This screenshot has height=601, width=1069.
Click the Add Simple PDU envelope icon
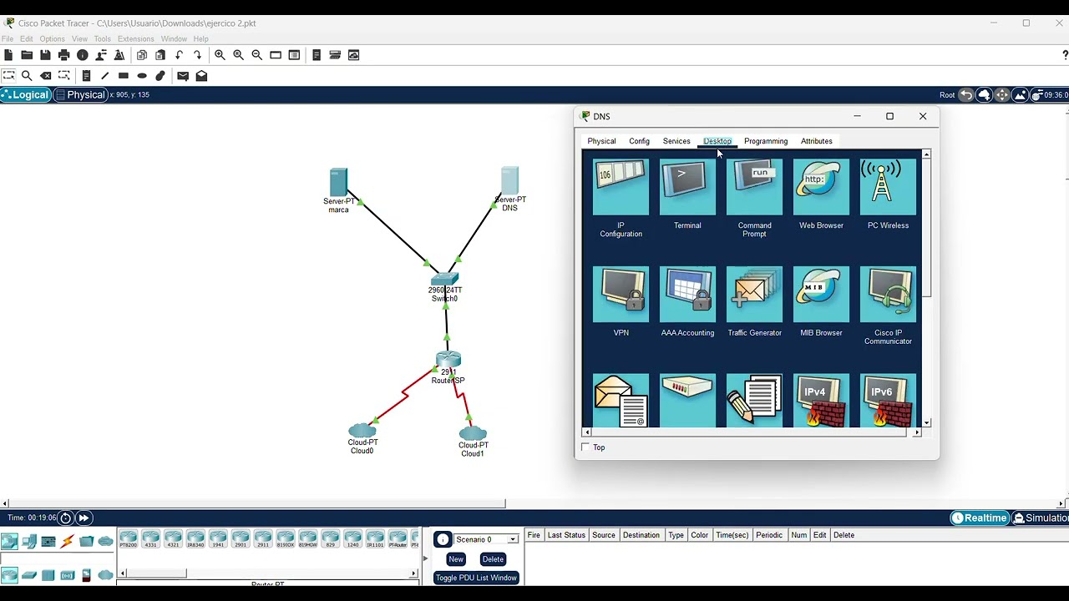[x=183, y=76]
